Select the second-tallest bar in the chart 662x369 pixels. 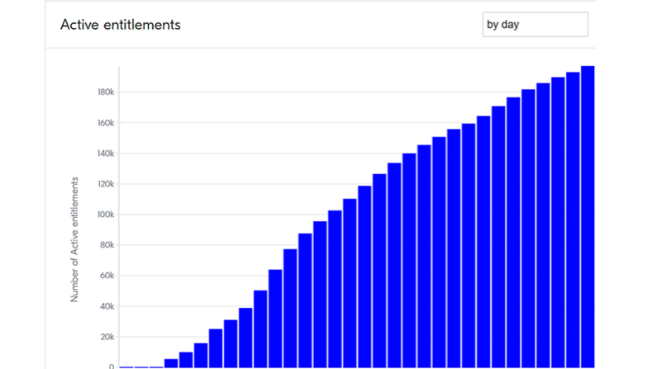coord(573,220)
